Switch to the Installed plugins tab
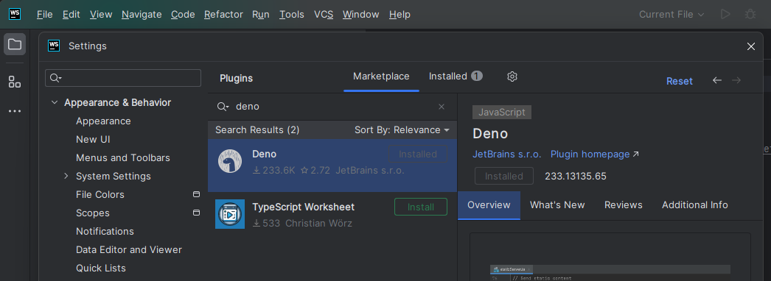This screenshot has width=771, height=281. (x=456, y=76)
